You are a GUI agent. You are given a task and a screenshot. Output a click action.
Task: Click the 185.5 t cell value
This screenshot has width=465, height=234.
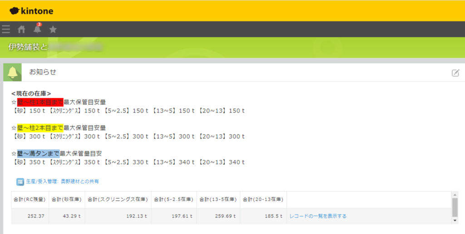tap(273, 216)
